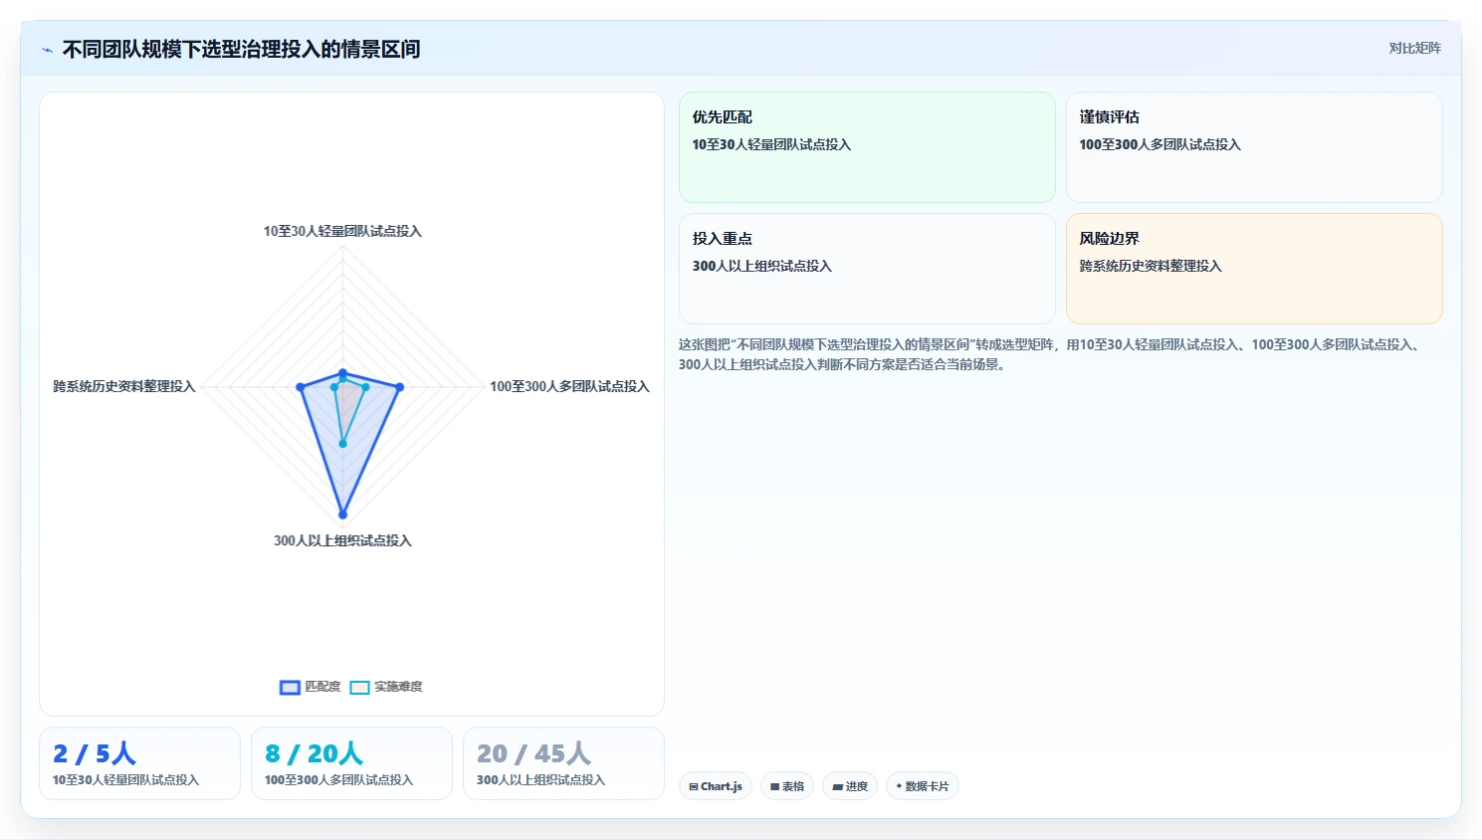Image resolution: width=1482 pixels, height=840 pixels.
Task: Click the 20 / 45人 stat card
Action: pos(563,763)
